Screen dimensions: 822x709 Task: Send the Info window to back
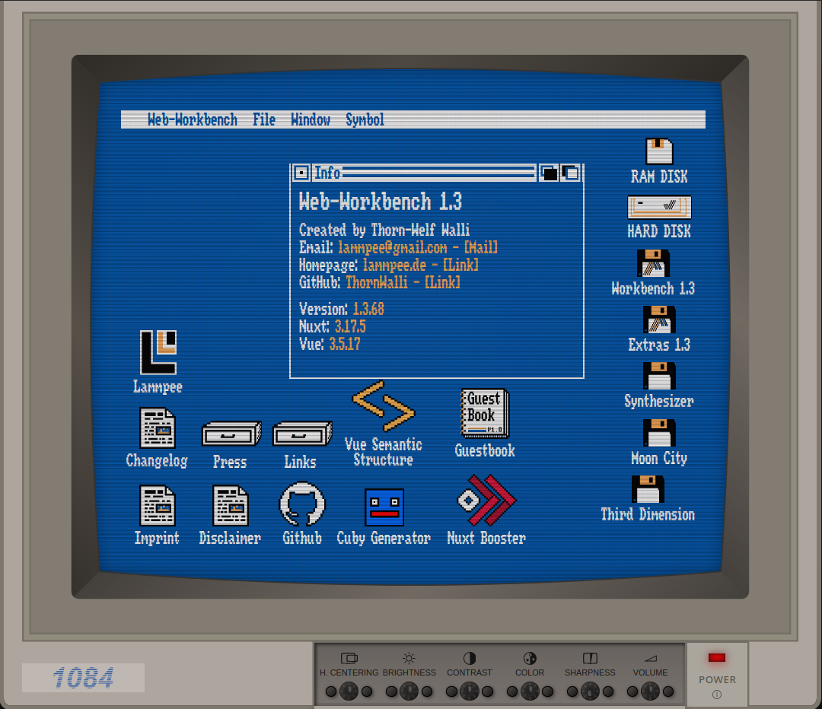(x=549, y=173)
